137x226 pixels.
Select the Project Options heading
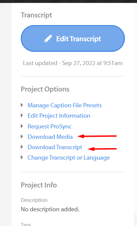pyautogui.click(x=45, y=89)
